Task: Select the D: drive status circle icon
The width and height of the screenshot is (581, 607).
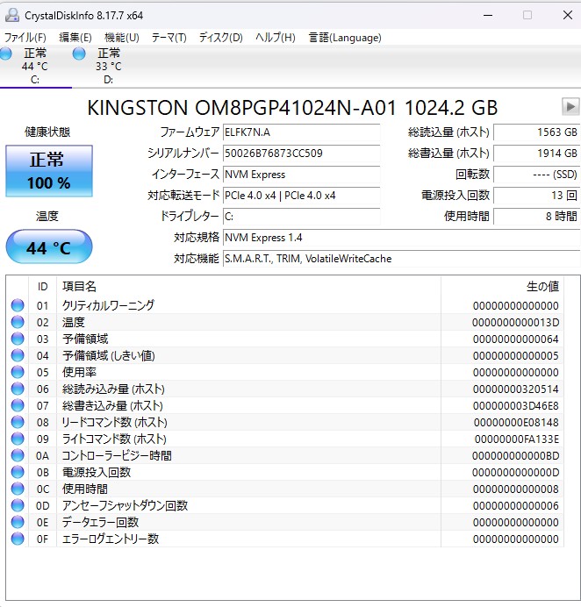Action: click(79, 54)
